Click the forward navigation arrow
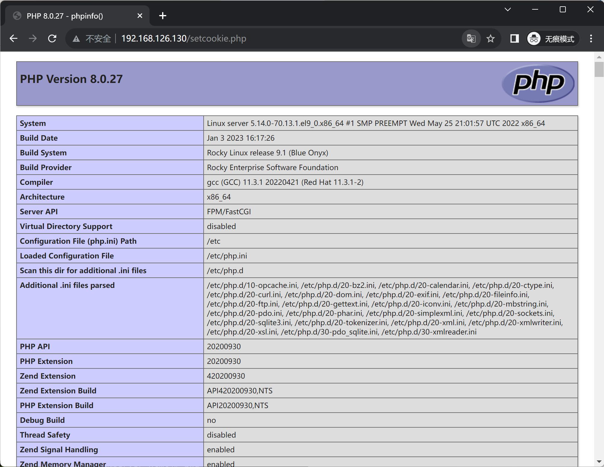Viewport: 604px width, 467px height. [x=33, y=38]
